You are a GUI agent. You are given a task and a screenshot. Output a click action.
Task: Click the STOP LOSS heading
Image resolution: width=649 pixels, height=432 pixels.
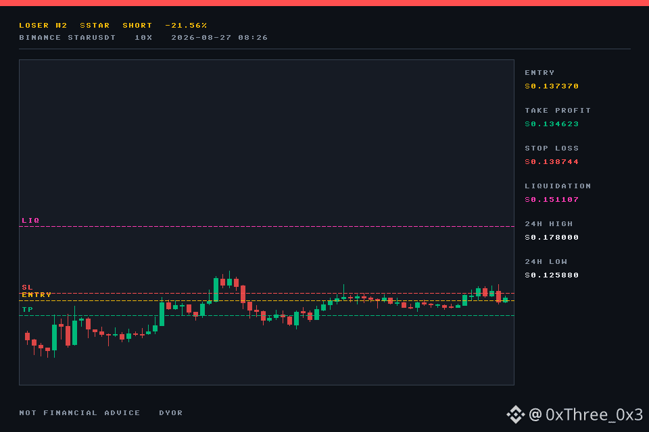point(552,148)
